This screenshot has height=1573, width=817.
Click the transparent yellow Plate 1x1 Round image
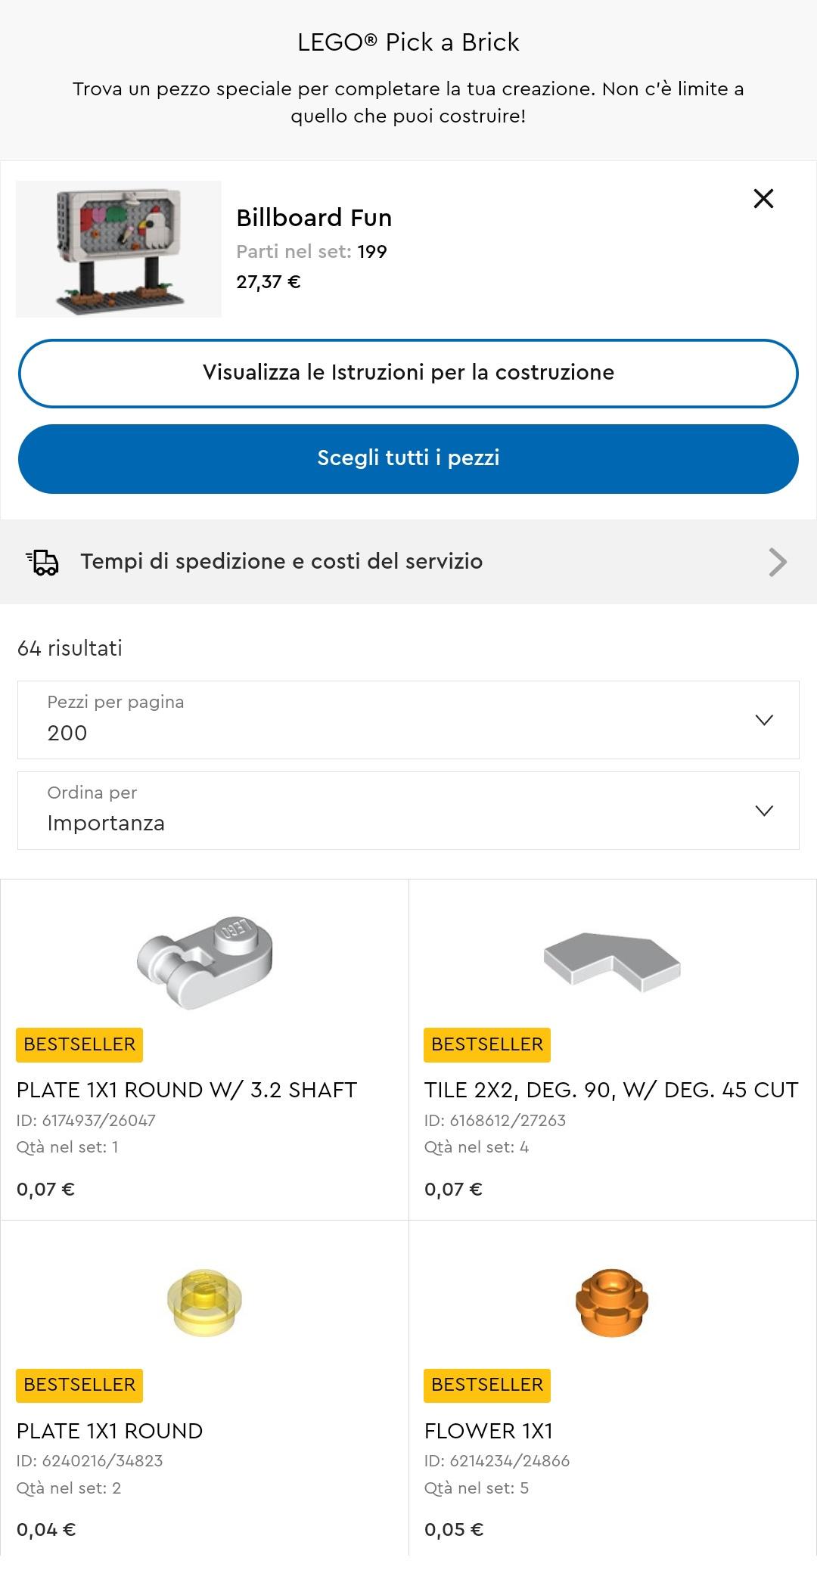point(204,1302)
